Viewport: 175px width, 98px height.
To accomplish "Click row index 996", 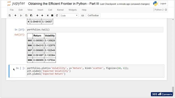I will pyautogui.click(x=30, y=45).
